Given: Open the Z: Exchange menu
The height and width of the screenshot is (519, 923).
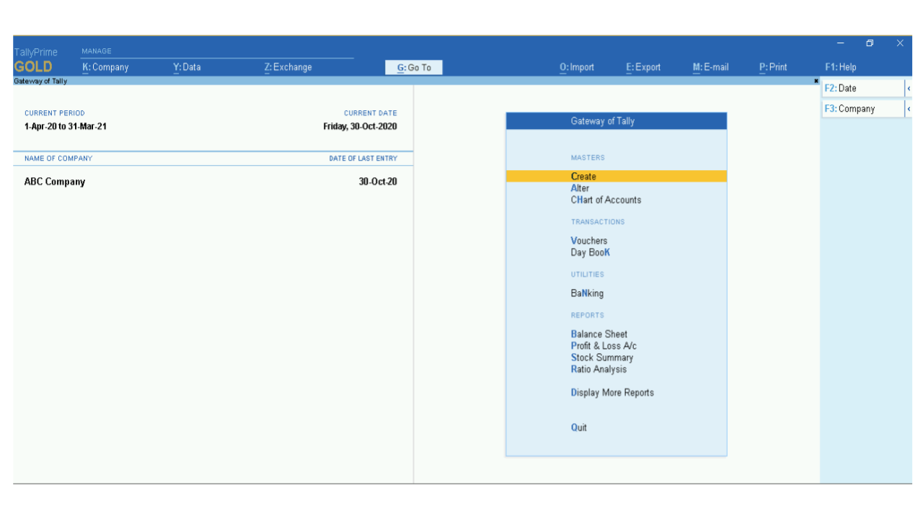Looking at the screenshot, I should 288,67.
